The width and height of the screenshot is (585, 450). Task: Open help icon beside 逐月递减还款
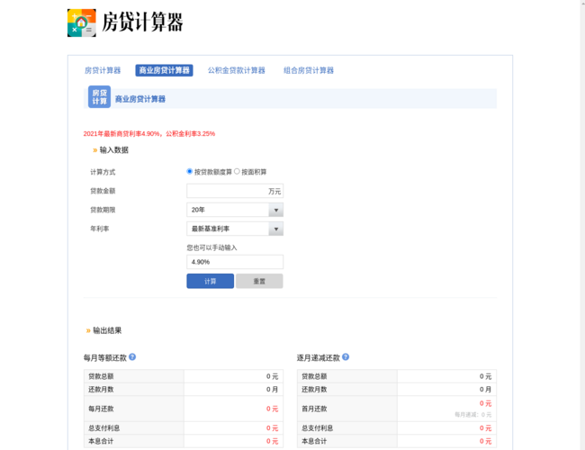[346, 357]
